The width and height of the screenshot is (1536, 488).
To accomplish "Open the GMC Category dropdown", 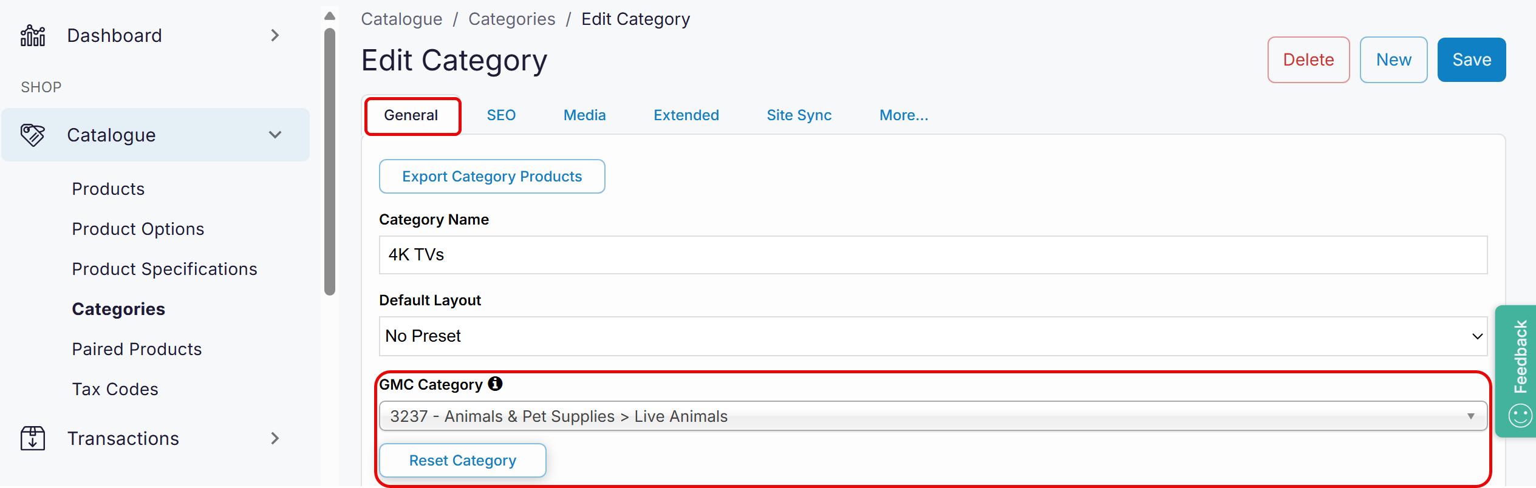I will 933,416.
